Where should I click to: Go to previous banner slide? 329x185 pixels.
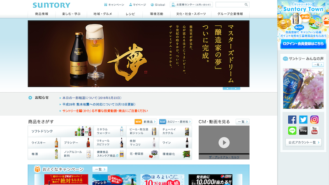coord(227,89)
